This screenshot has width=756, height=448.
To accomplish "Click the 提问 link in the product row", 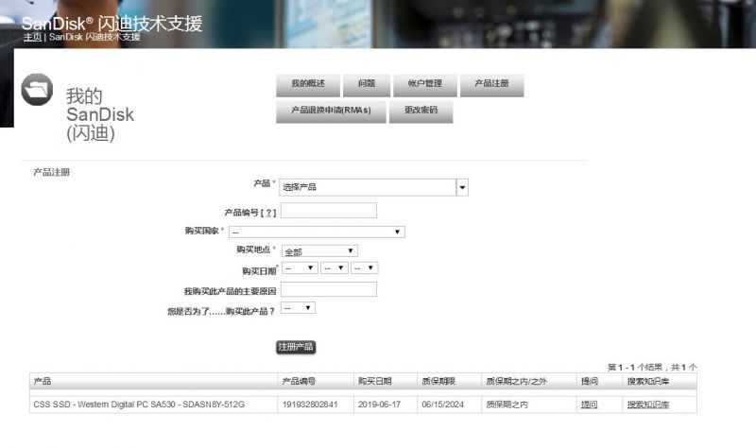I will coord(589,405).
